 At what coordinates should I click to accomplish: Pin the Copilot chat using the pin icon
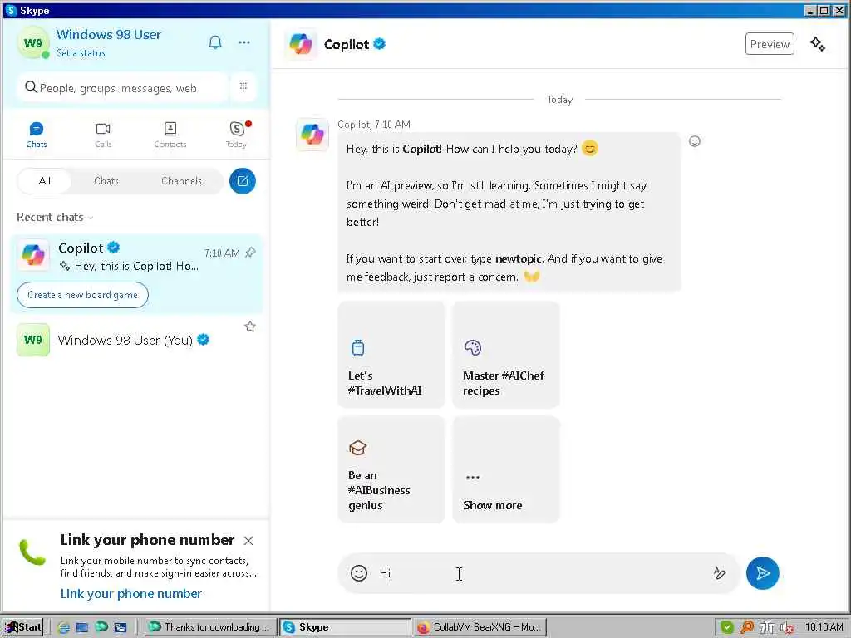[x=250, y=253]
